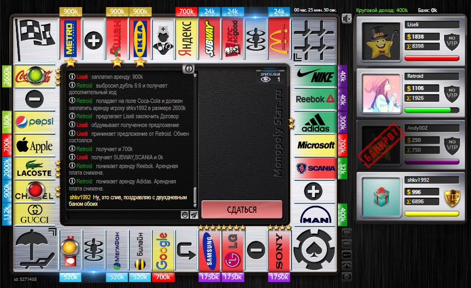Open the emoji picker in chat
This screenshot has height=288, width=471.
(x=185, y=215)
